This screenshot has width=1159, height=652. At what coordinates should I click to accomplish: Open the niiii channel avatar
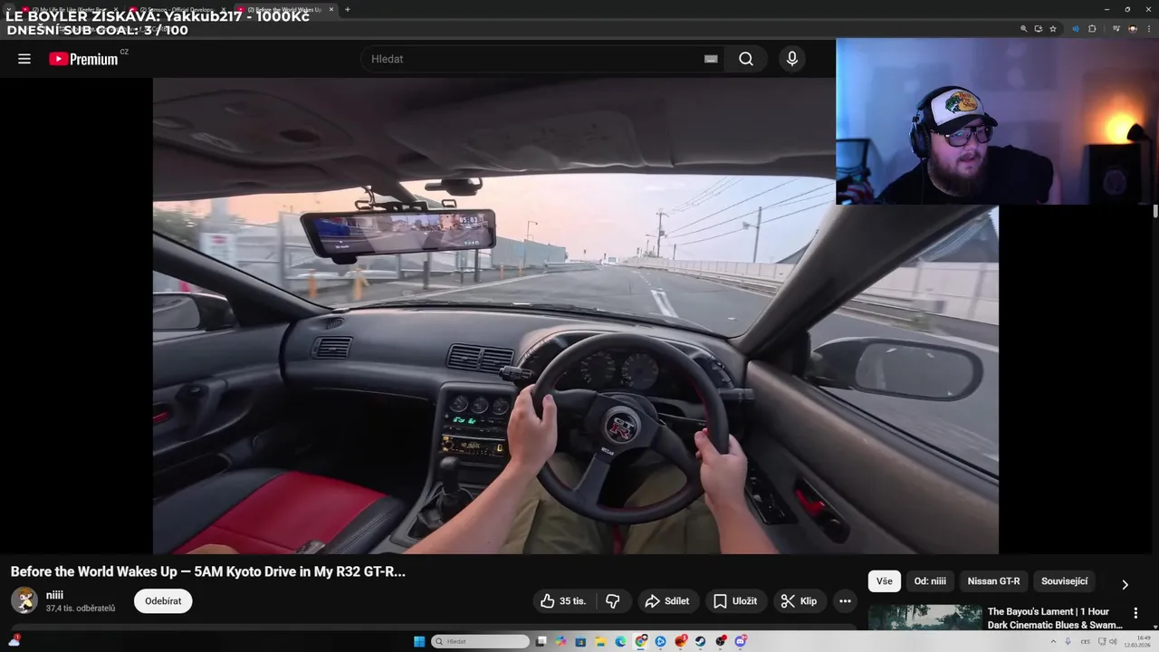[24, 600]
